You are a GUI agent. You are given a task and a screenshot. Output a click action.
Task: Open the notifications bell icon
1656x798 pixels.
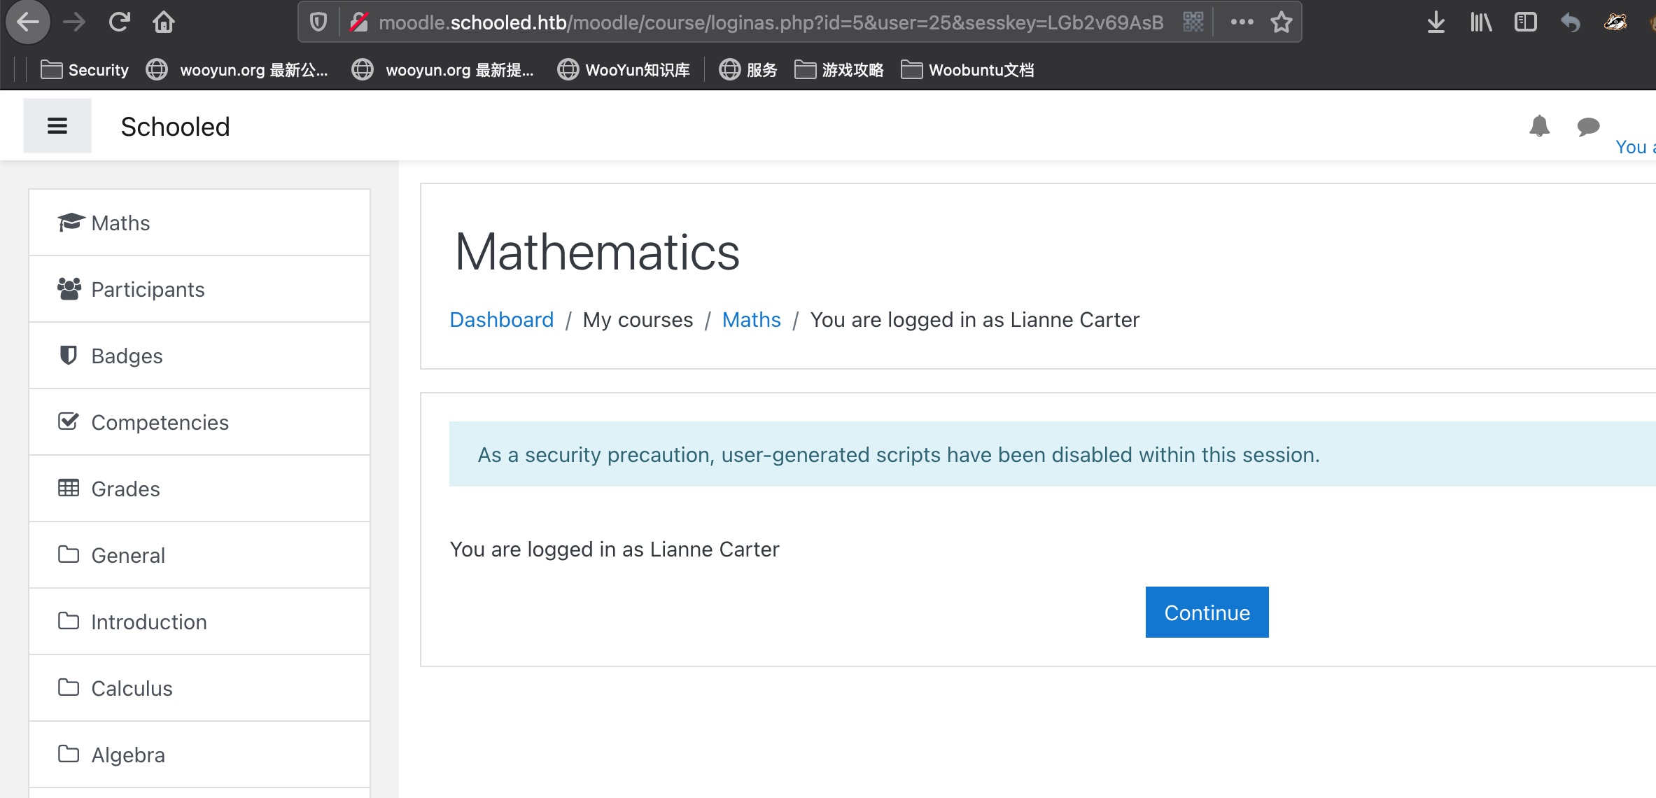click(1538, 126)
